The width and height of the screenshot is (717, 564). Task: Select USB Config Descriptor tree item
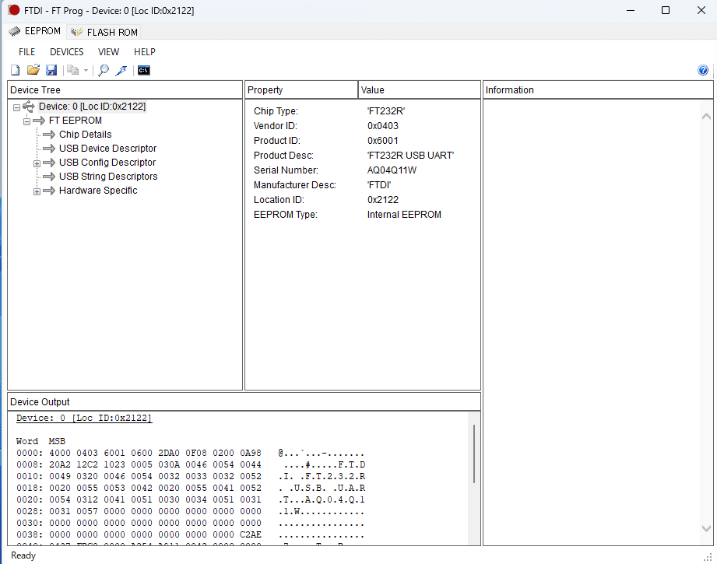pyautogui.click(x=107, y=163)
